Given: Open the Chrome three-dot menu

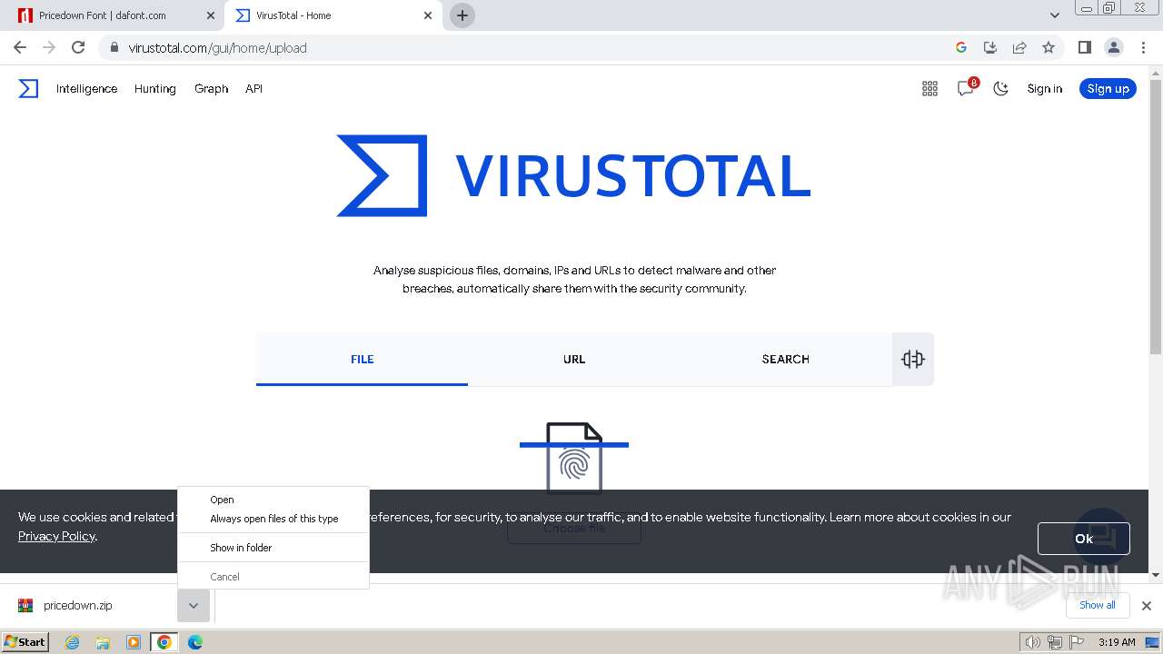Looking at the screenshot, I should pyautogui.click(x=1142, y=47).
